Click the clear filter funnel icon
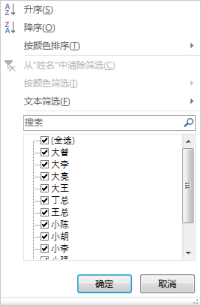This screenshot has width=201, height=306. pos(10,66)
